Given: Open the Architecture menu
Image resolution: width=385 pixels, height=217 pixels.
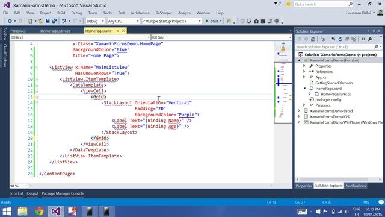Looking at the screenshot, I should pyautogui.click(x=140, y=13).
